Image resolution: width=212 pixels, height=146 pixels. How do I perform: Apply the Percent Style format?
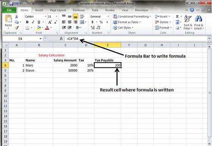click(x=101, y=22)
